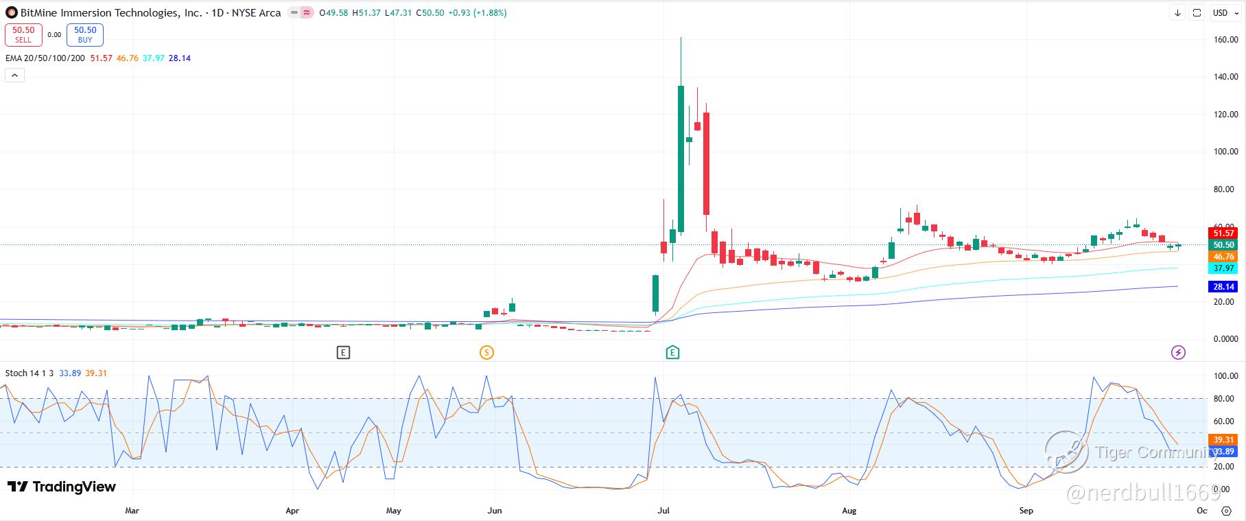This screenshot has width=1246, height=521.
Task: Open the TradingView logo link
Action: [62, 487]
